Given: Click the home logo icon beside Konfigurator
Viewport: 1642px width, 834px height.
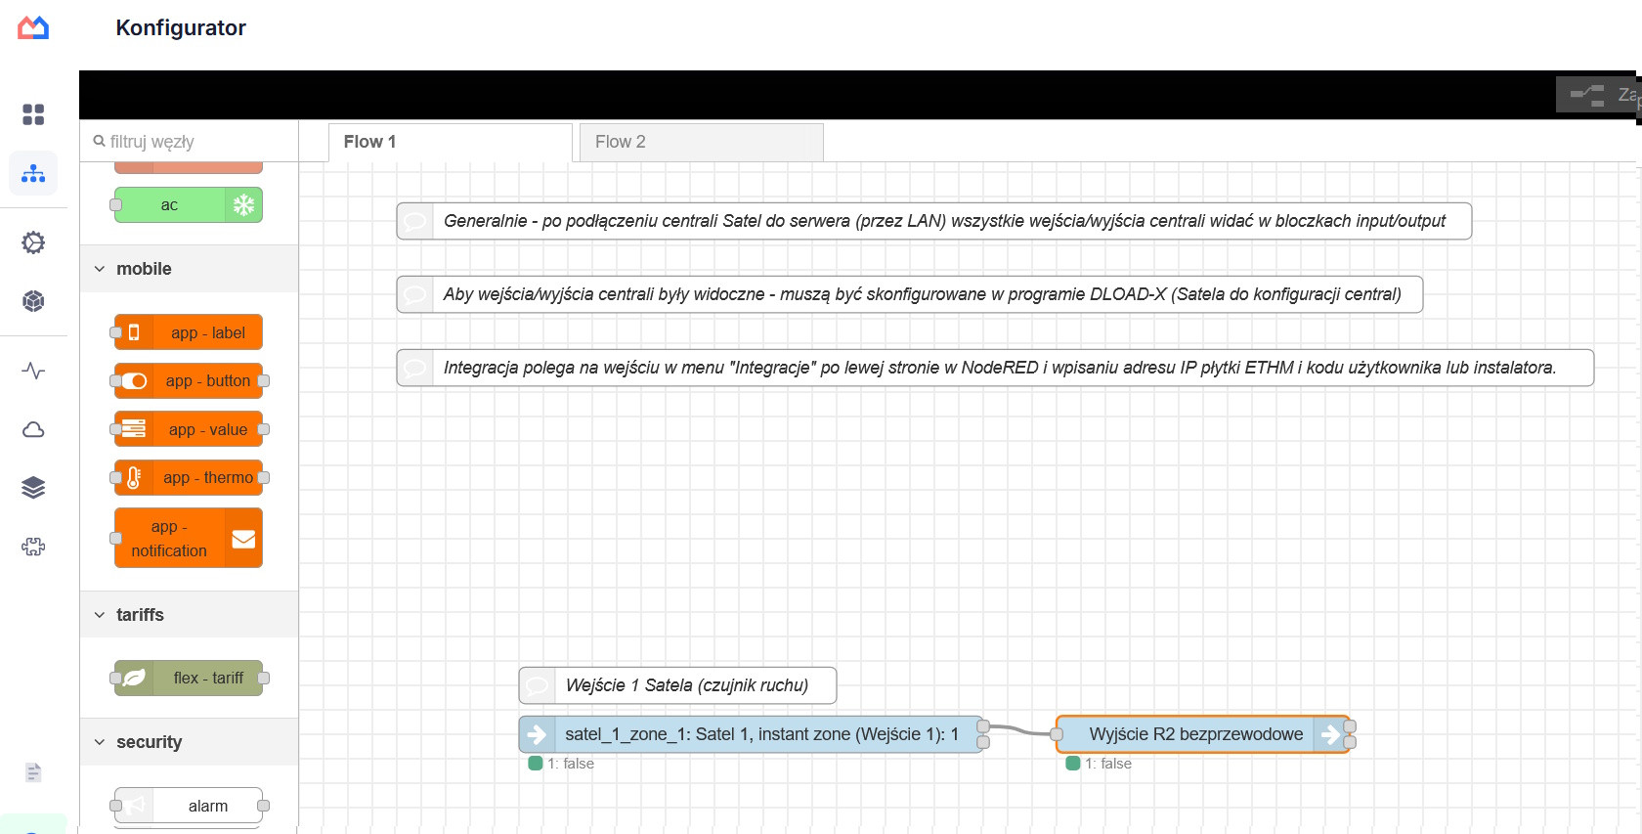Looking at the screenshot, I should 33,27.
